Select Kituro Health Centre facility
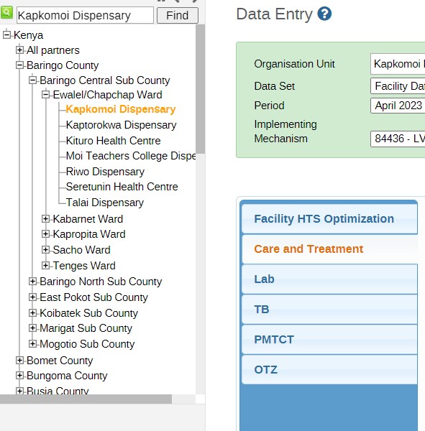Image resolution: width=425 pixels, height=431 pixels. pos(113,141)
